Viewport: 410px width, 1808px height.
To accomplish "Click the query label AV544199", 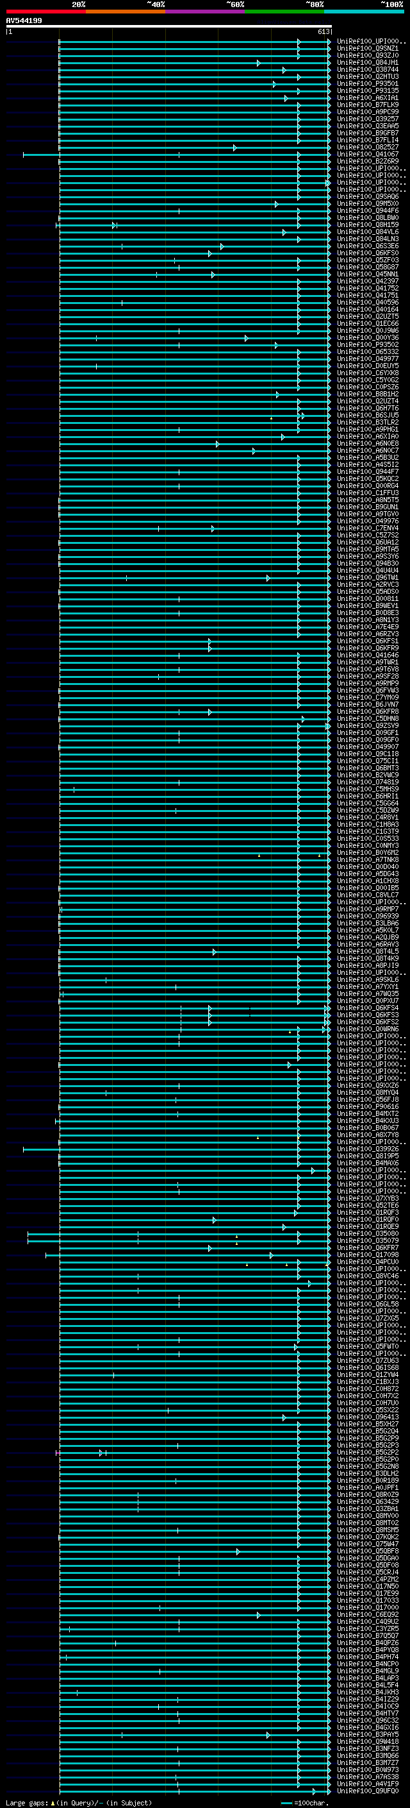I will coord(24,21).
